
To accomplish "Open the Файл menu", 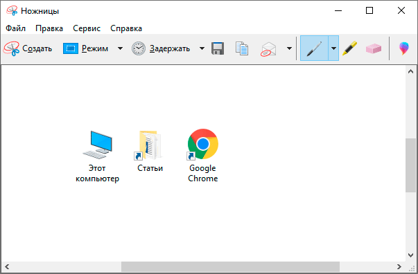I will (x=16, y=28).
